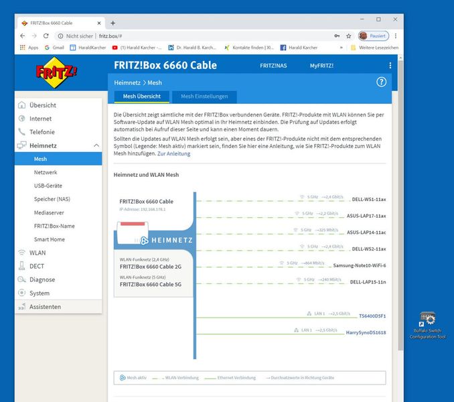Image resolution: width=454 pixels, height=402 pixels.
Task: Open a new browser tab
Action: click(113, 23)
